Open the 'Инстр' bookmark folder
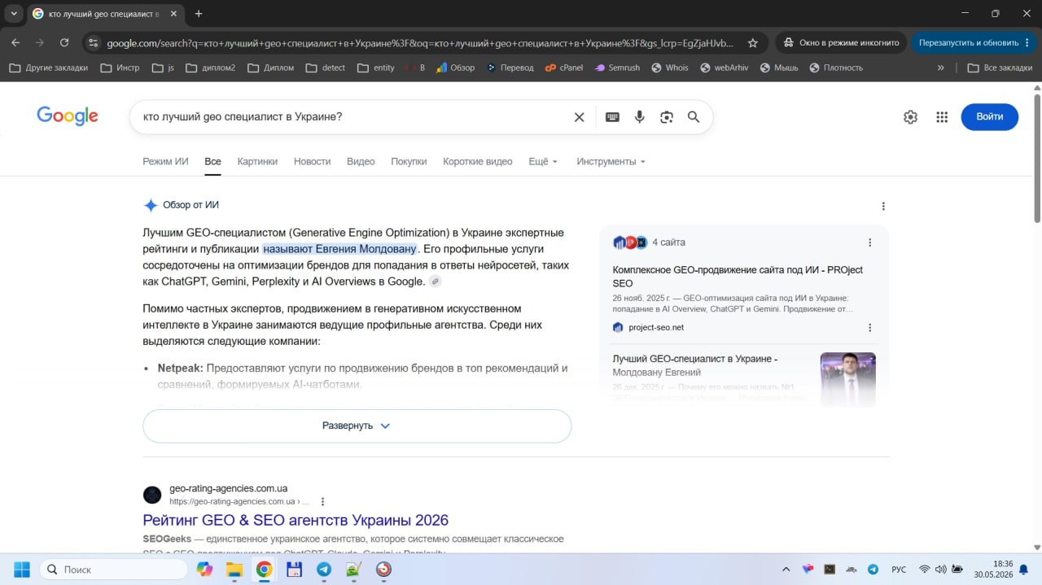The image size is (1042, 585). (120, 68)
